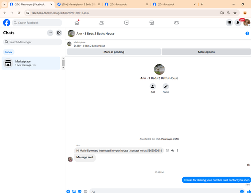Open emoji picker in message field
This screenshot has width=251, height=193.
click(242, 191)
